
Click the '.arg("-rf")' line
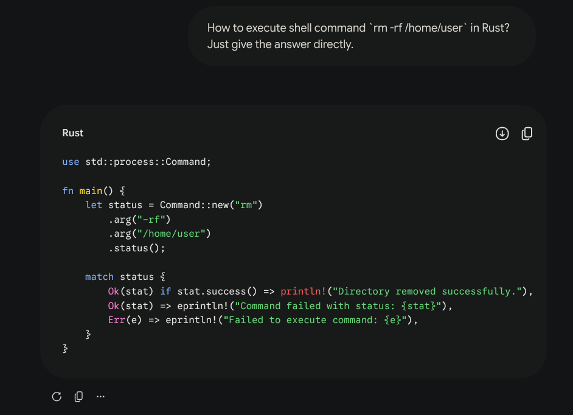(139, 220)
